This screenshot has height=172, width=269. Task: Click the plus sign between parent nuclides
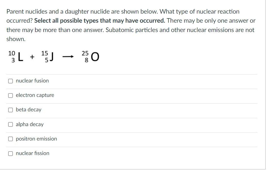point(32,57)
